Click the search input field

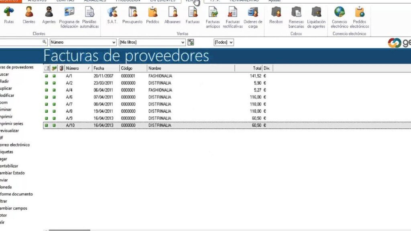(21, 42)
